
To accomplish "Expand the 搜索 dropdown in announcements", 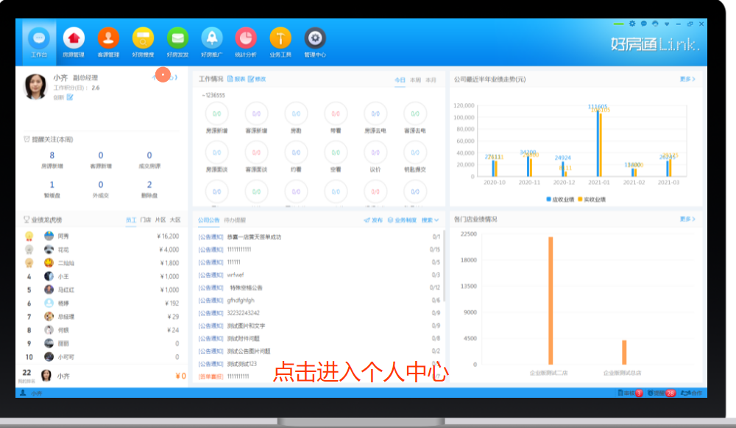I will tap(430, 220).
